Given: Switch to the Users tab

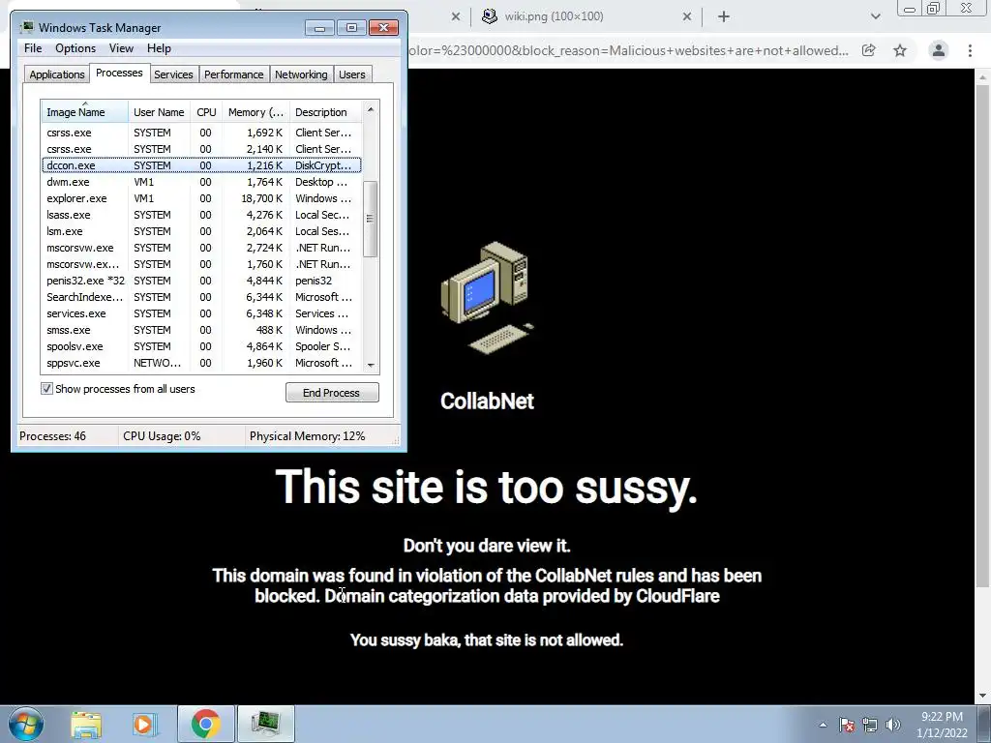Looking at the screenshot, I should [x=351, y=74].
